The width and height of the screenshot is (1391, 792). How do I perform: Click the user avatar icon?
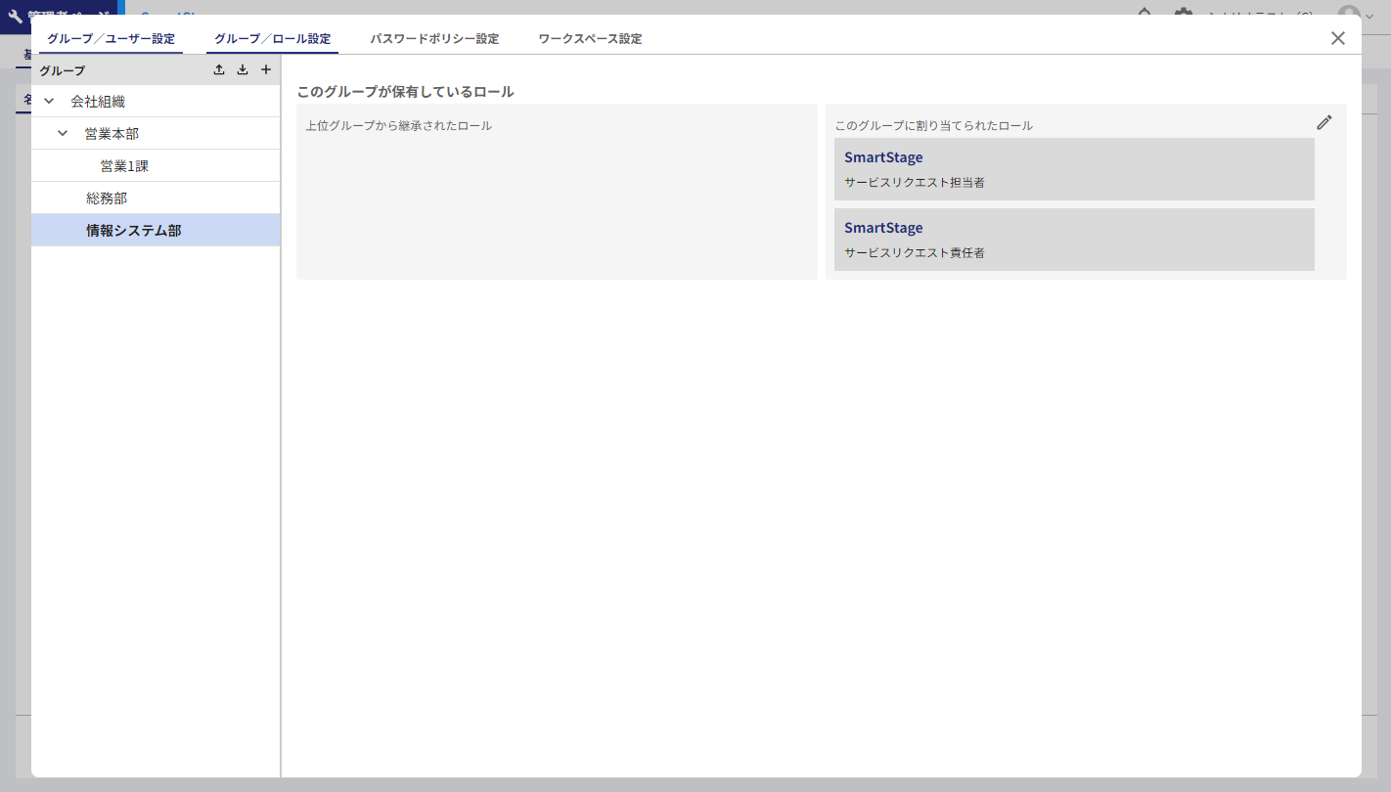point(1349,14)
